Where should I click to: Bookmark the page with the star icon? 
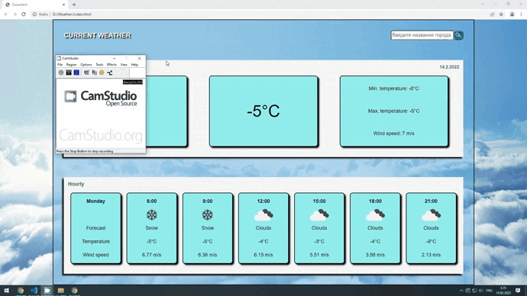(x=501, y=14)
